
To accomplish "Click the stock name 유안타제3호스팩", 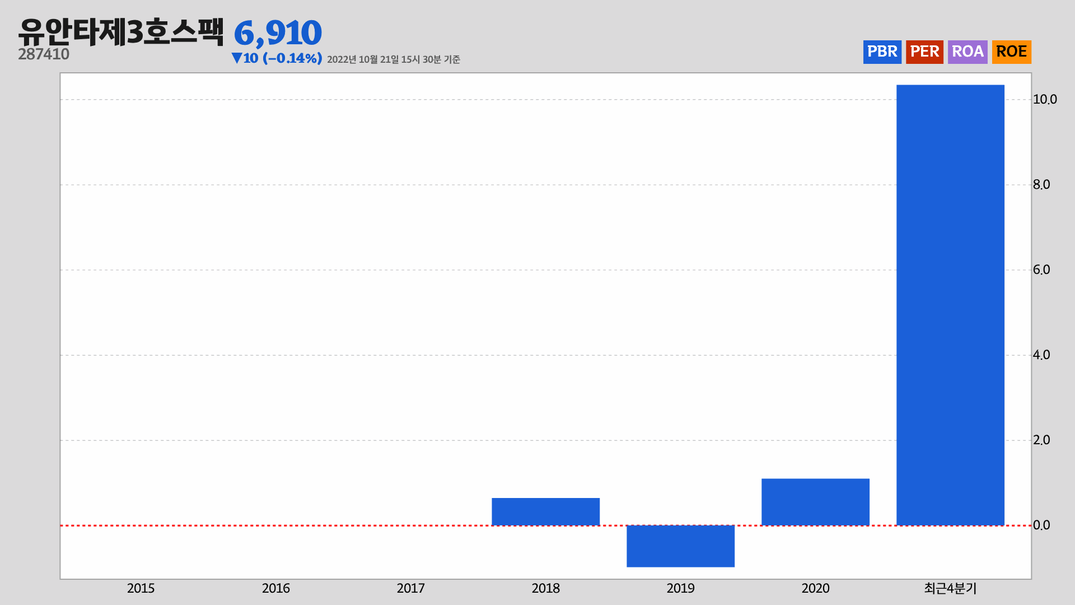I will click(x=121, y=31).
